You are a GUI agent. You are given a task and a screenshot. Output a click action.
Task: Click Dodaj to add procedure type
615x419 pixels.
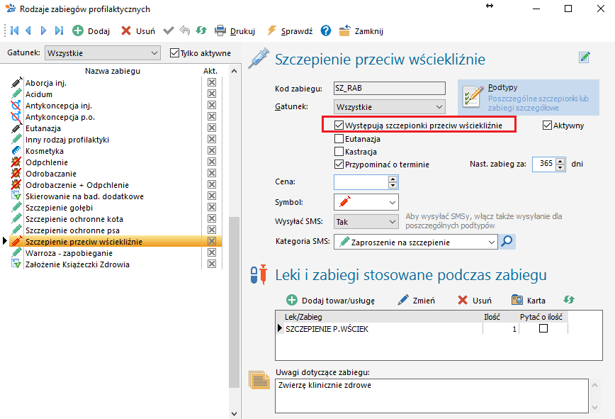point(91,31)
